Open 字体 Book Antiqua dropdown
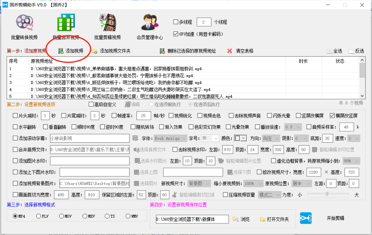 coord(171,138)
